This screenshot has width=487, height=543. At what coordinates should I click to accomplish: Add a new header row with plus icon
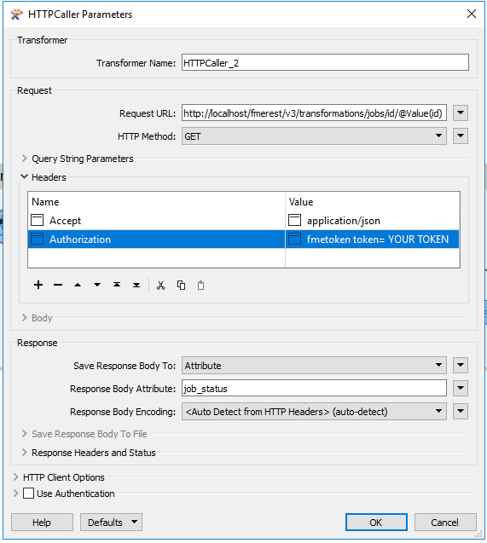click(x=38, y=285)
